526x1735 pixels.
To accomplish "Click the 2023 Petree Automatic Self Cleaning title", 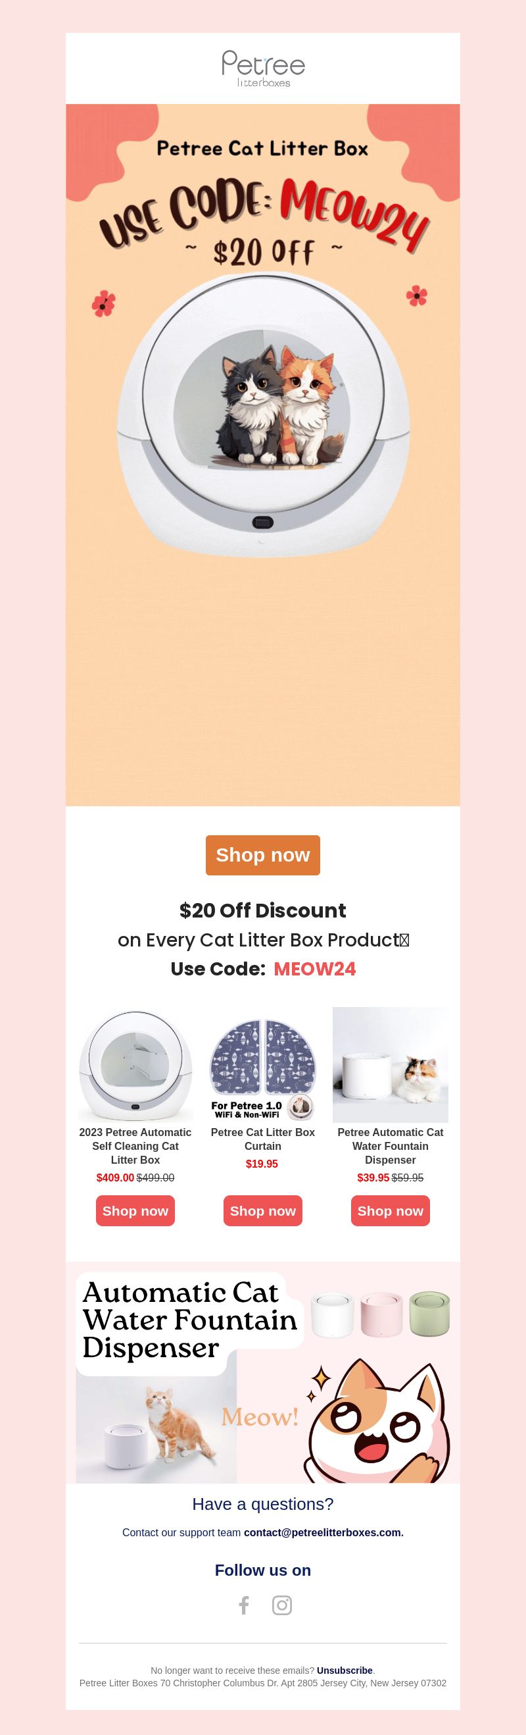I will point(135,1146).
